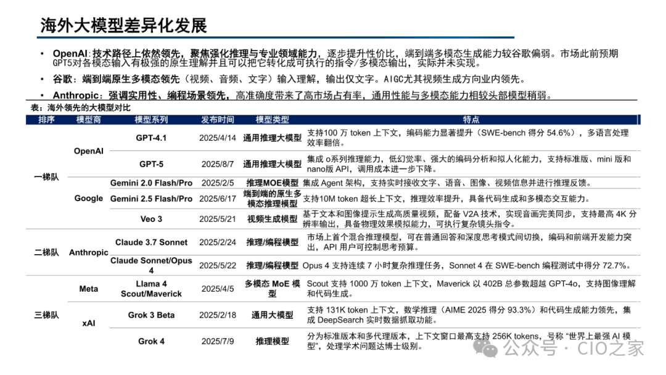Select the 排序 column header
Image resolution: width=666 pixels, height=375 pixels.
tap(46, 120)
